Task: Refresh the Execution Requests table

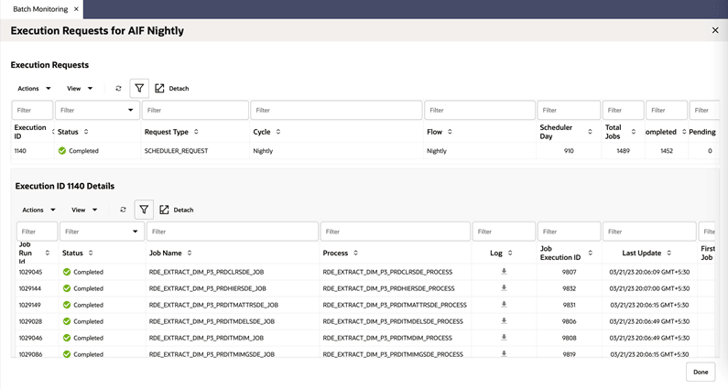Action: pyautogui.click(x=118, y=88)
